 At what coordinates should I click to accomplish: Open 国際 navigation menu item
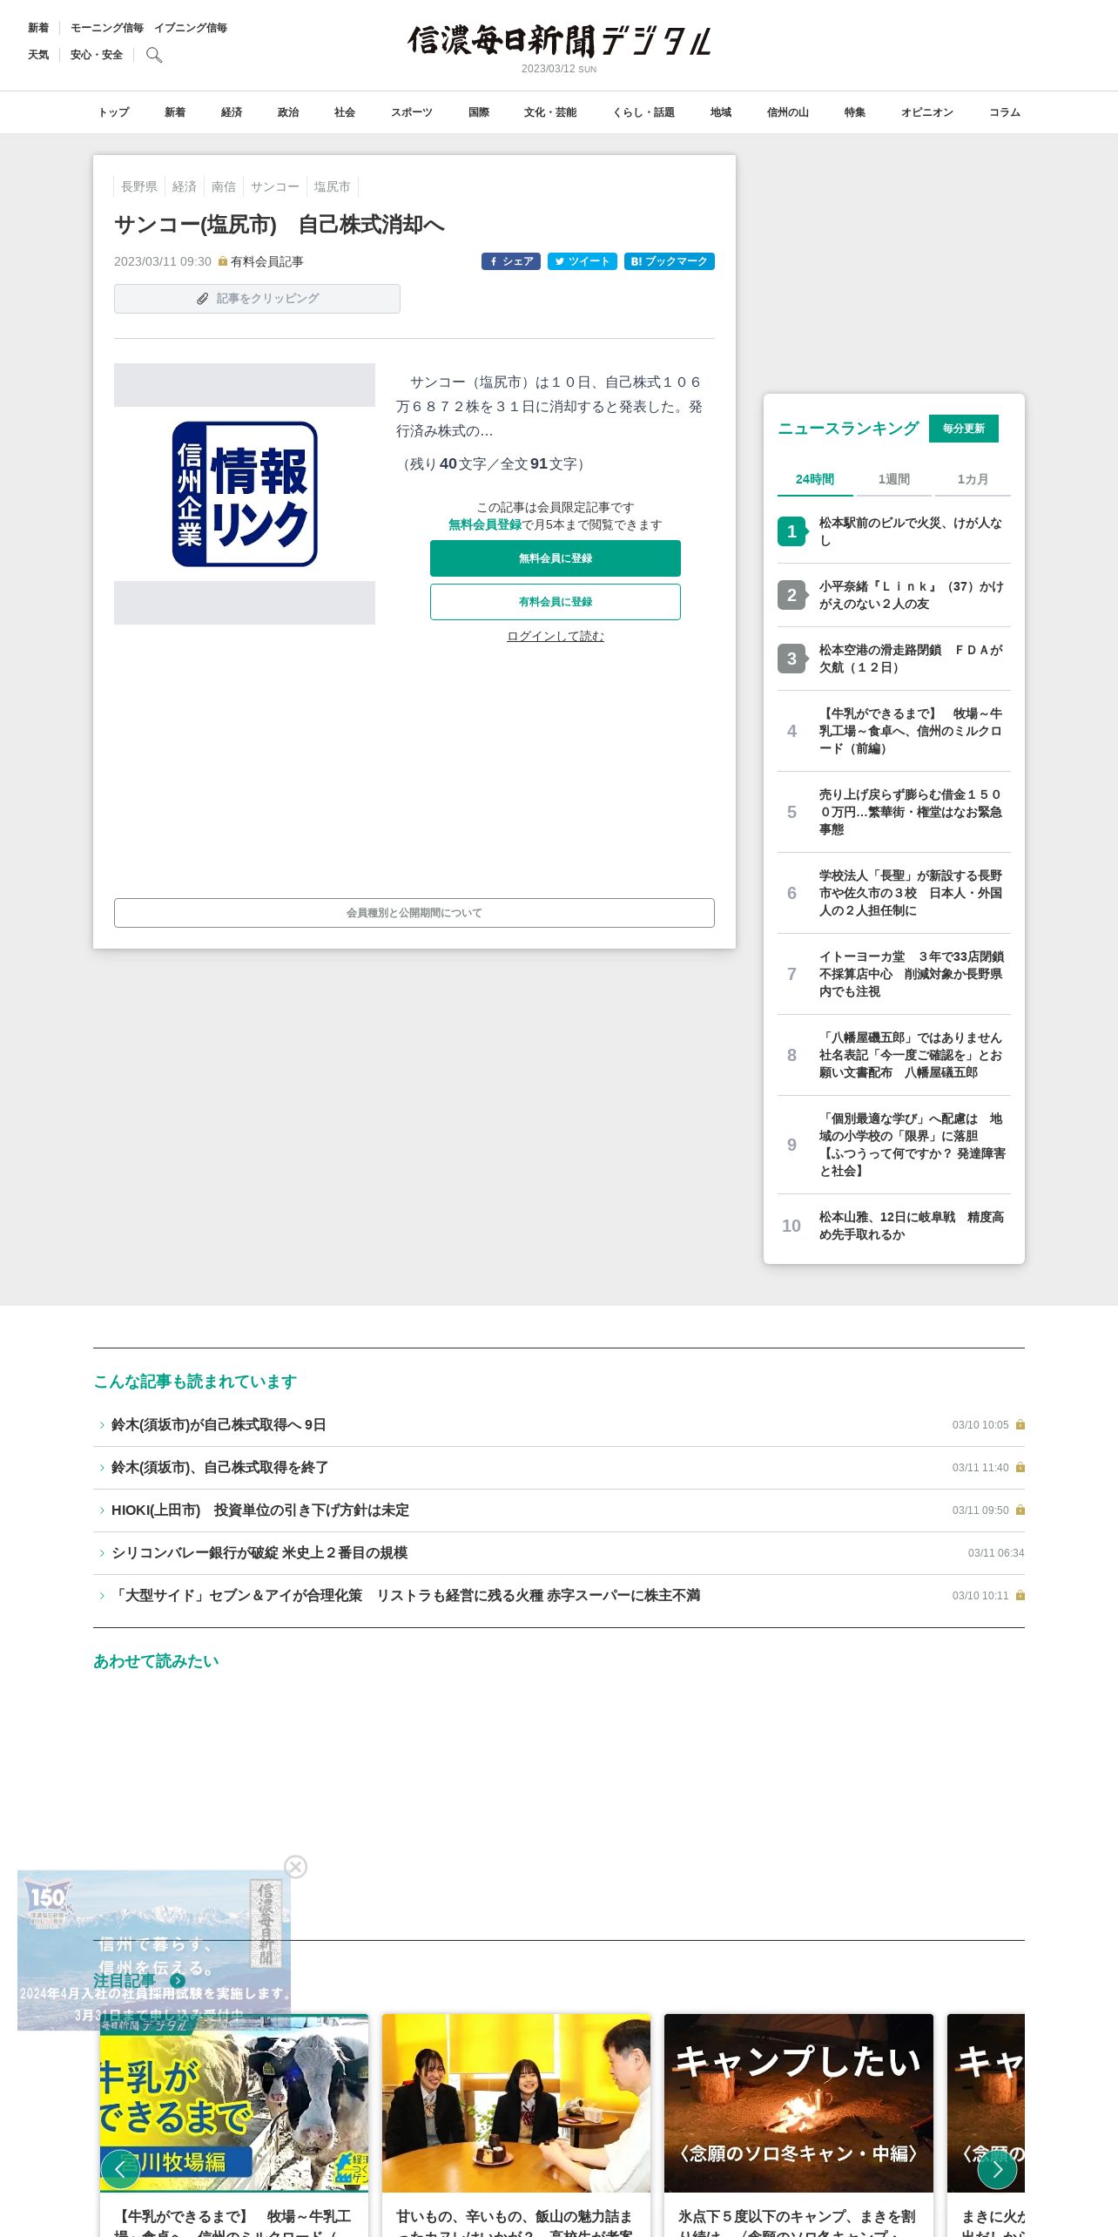(x=479, y=112)
